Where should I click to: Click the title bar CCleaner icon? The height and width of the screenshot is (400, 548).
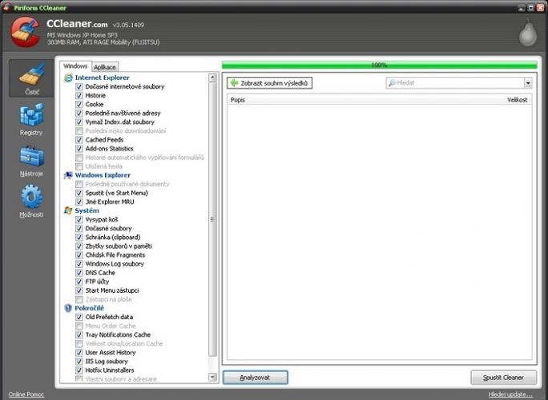coord(6,7)
